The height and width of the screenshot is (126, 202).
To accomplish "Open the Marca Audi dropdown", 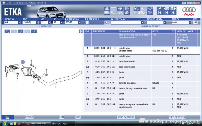I will coord(190,22).
